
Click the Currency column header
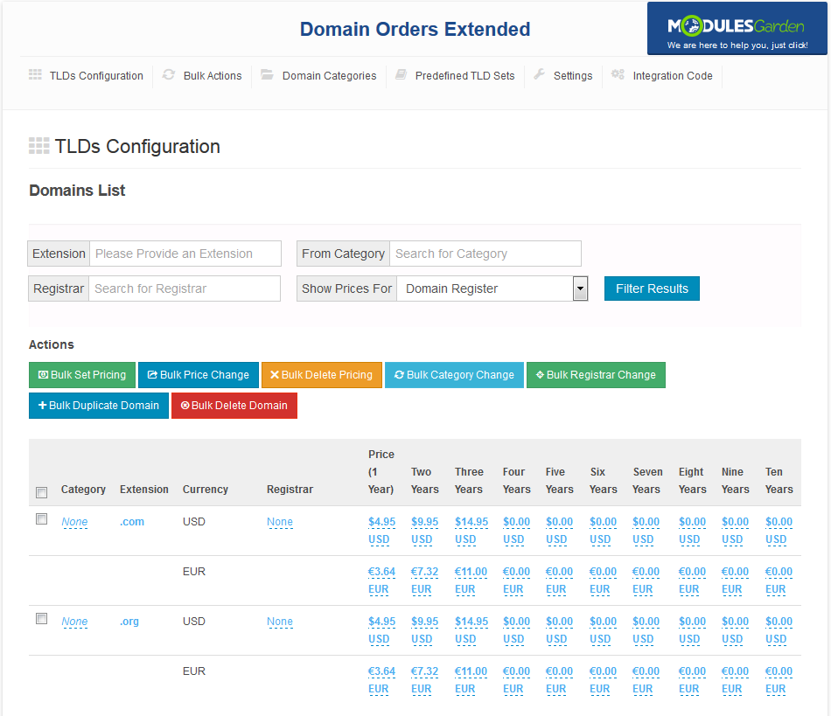(x=205, y=490)
